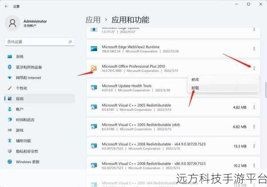Click the 10.2 MB size value
The height and width of the screenshot is (187, 267).
pyautogui.click(x=240, y=166)
